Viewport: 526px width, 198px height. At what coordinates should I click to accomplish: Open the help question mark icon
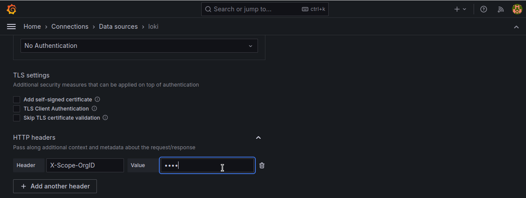[483, 9]
